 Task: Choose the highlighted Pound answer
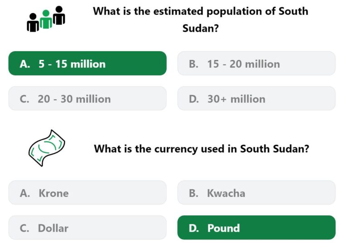point(256,228)
